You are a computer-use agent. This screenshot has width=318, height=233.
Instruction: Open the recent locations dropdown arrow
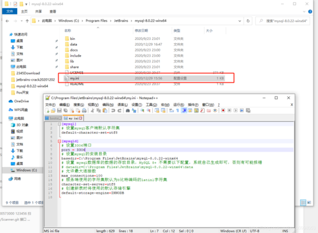pyautogui.click(x=22, y=21)
